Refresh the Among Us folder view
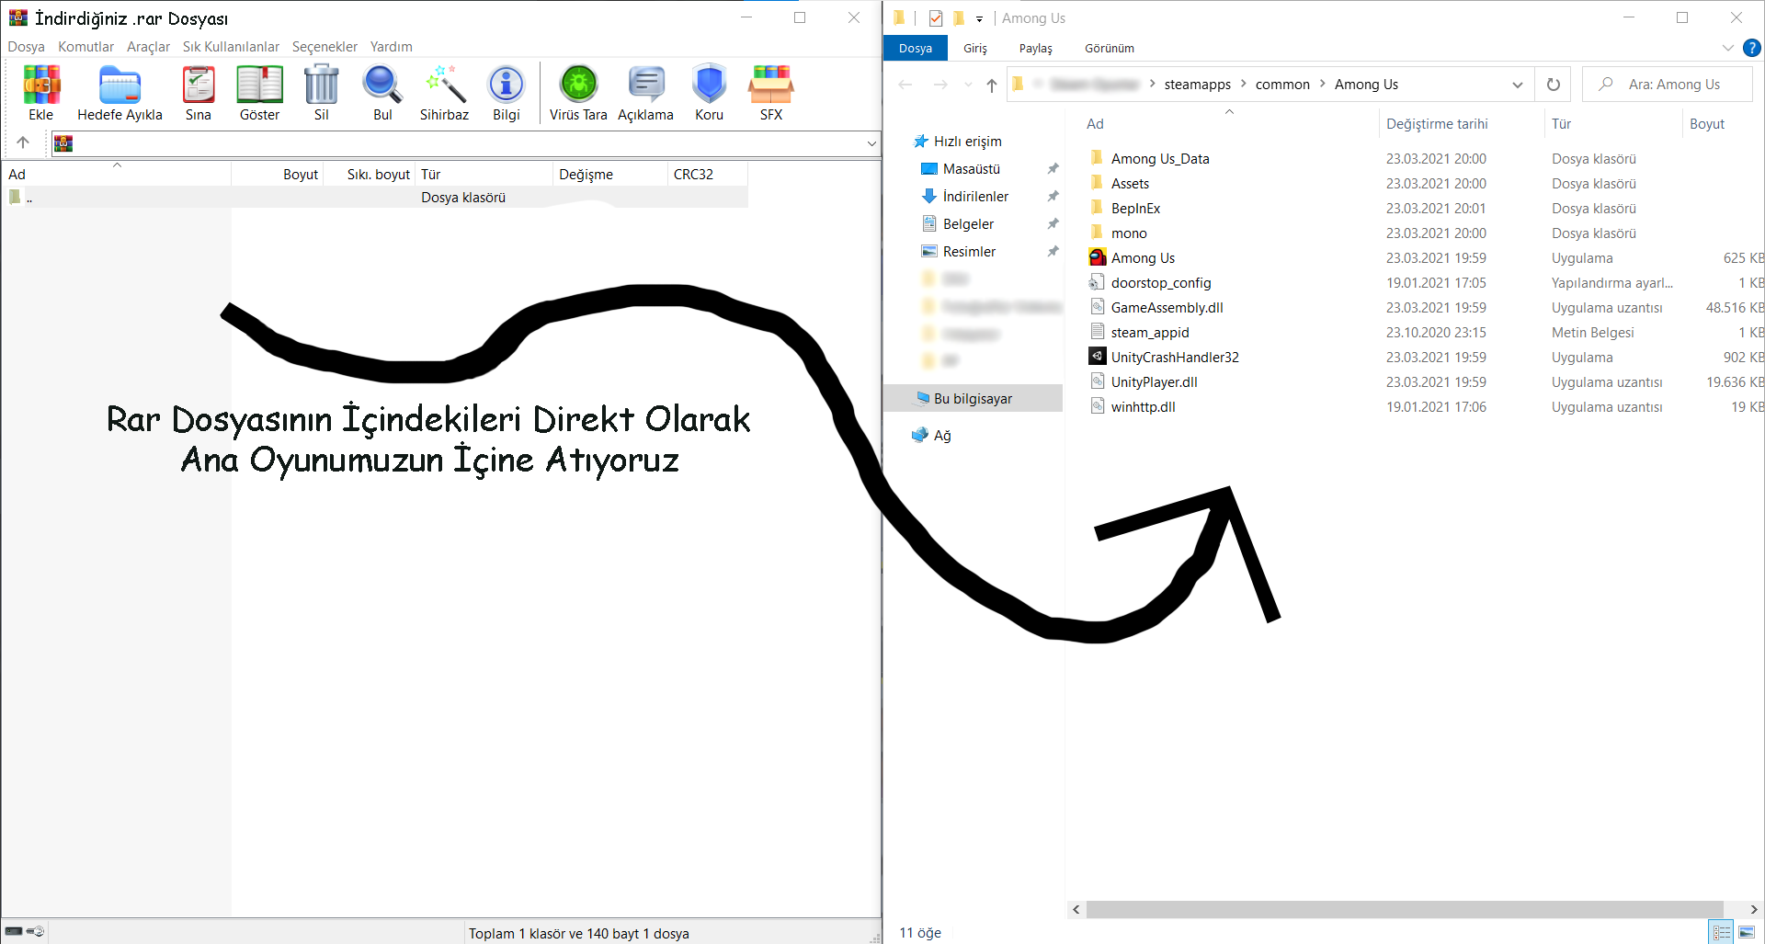Viewport: 1765px width, 944px height. [x=1554, y=85]
